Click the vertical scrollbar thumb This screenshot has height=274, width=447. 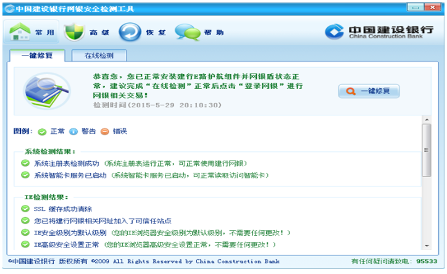coord(427,150)
